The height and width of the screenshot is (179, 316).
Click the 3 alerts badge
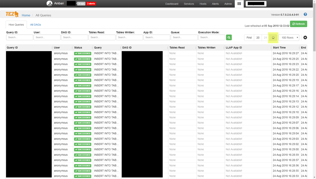pyautogui.click(x=91, y=3)
